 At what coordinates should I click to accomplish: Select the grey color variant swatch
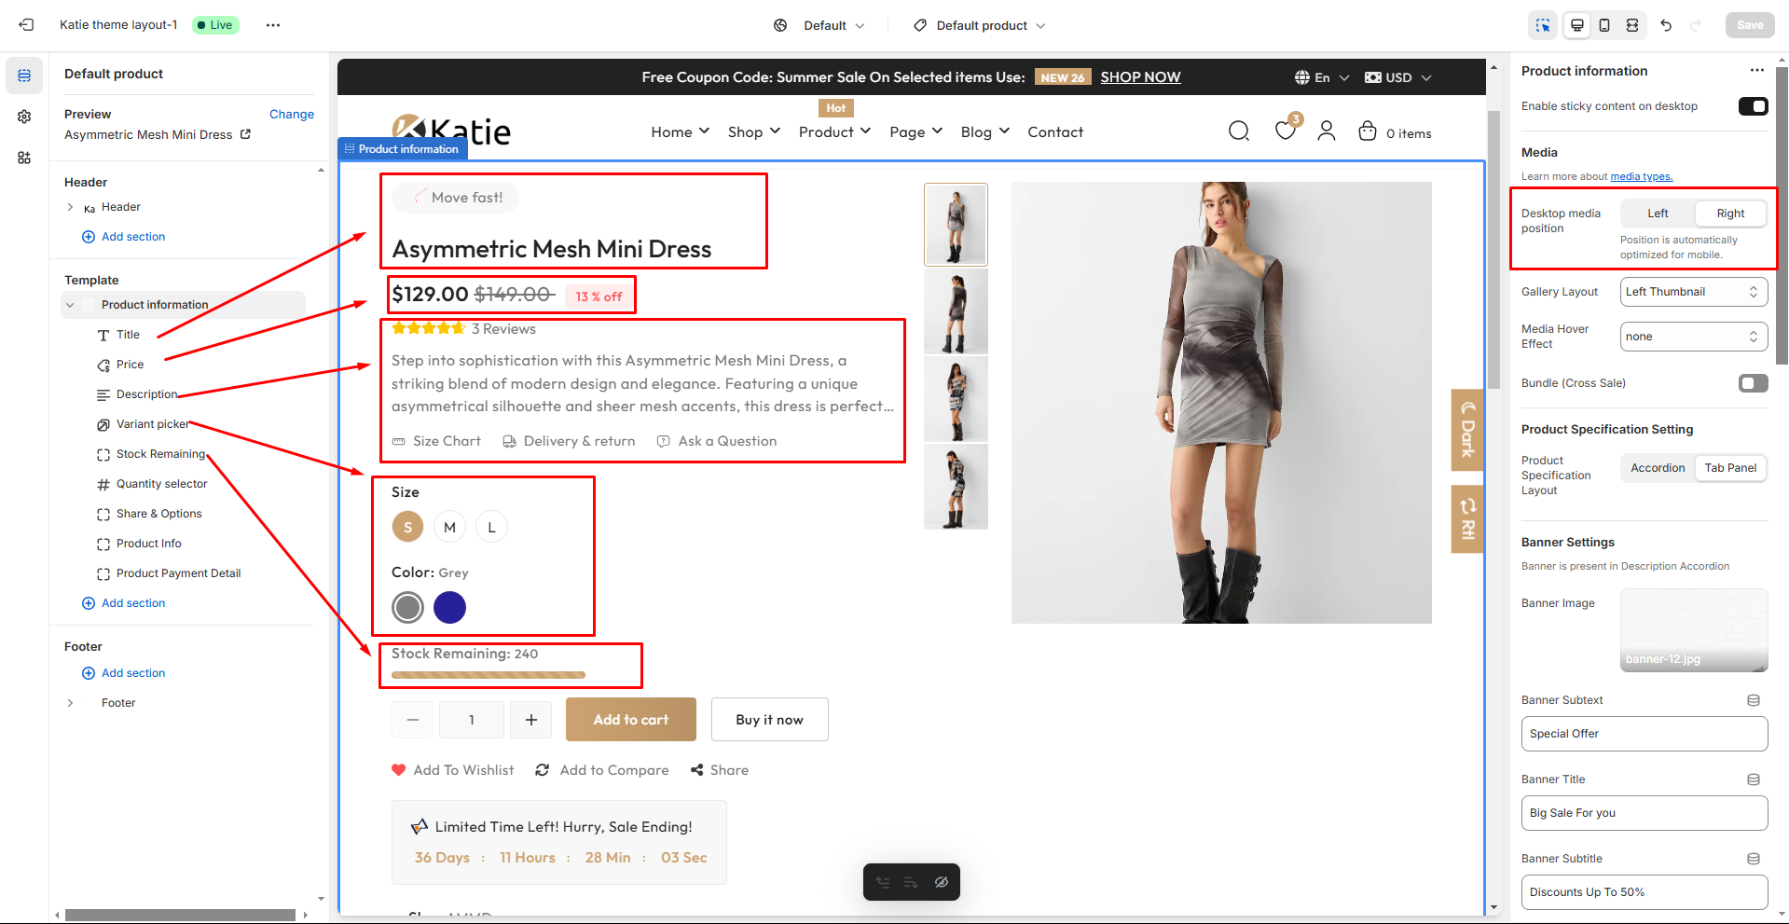(407, 607)
